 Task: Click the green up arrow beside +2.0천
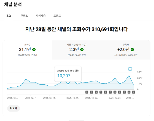[x=132, y=49]
